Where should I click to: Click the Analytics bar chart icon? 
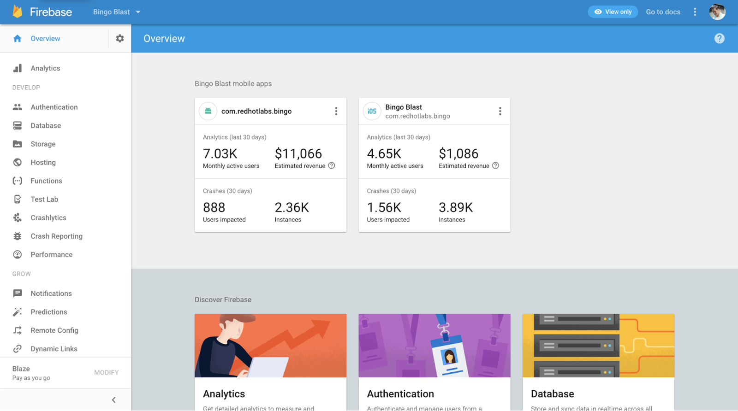(x=18, y=68)
